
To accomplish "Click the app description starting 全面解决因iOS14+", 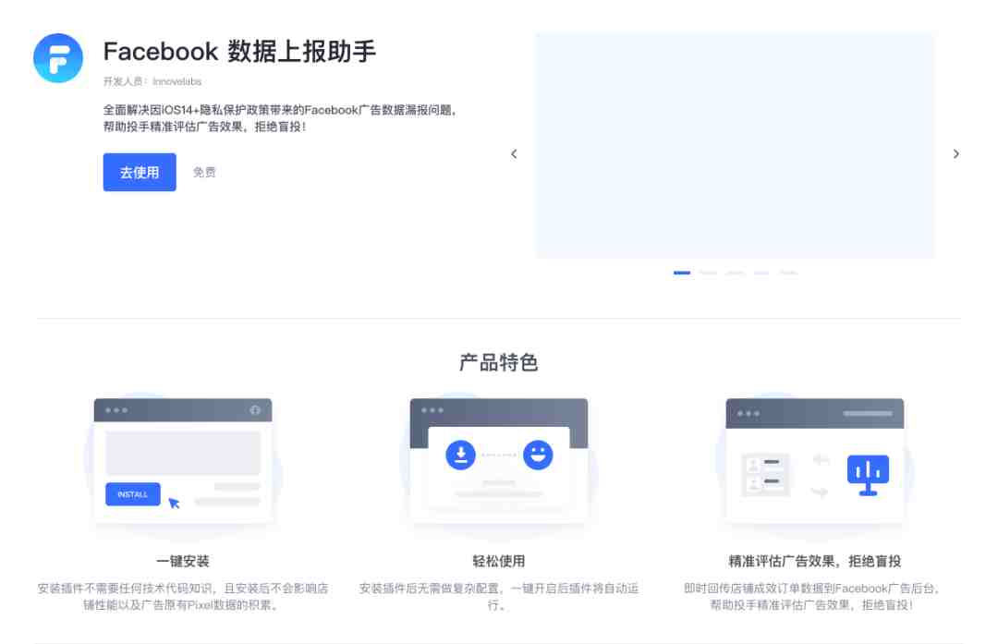I will 280,118.
